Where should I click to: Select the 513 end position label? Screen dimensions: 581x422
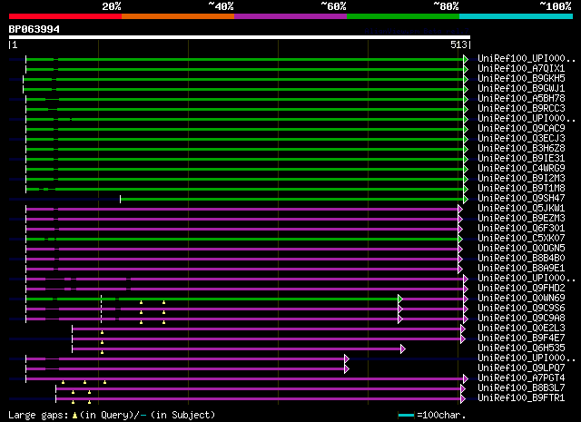[458, 44]
